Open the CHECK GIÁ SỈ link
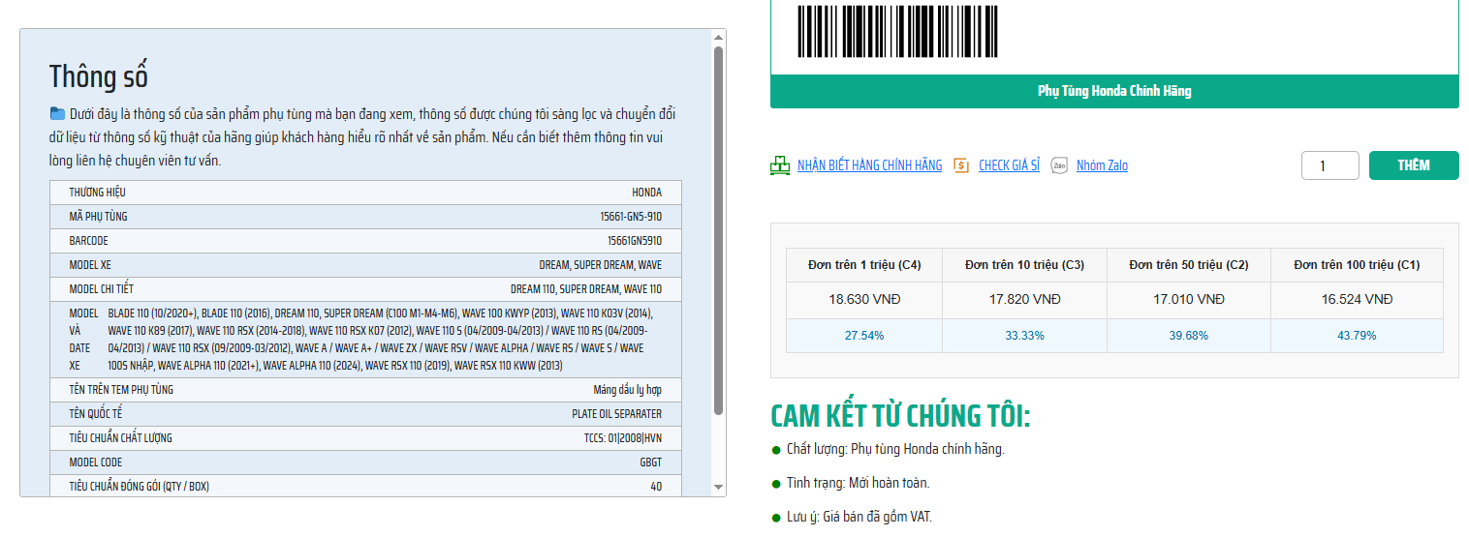1469x537 pixels. click(1009, 165)
